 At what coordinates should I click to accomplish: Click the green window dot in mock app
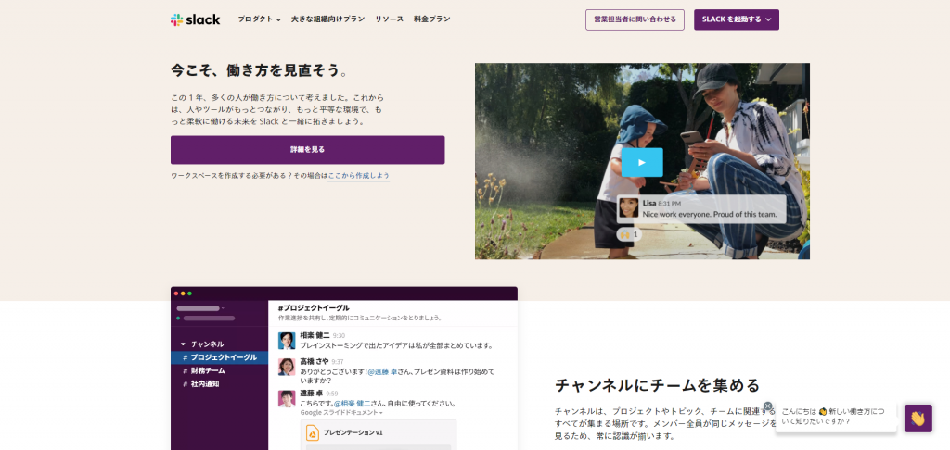click(x=189, y=294)
